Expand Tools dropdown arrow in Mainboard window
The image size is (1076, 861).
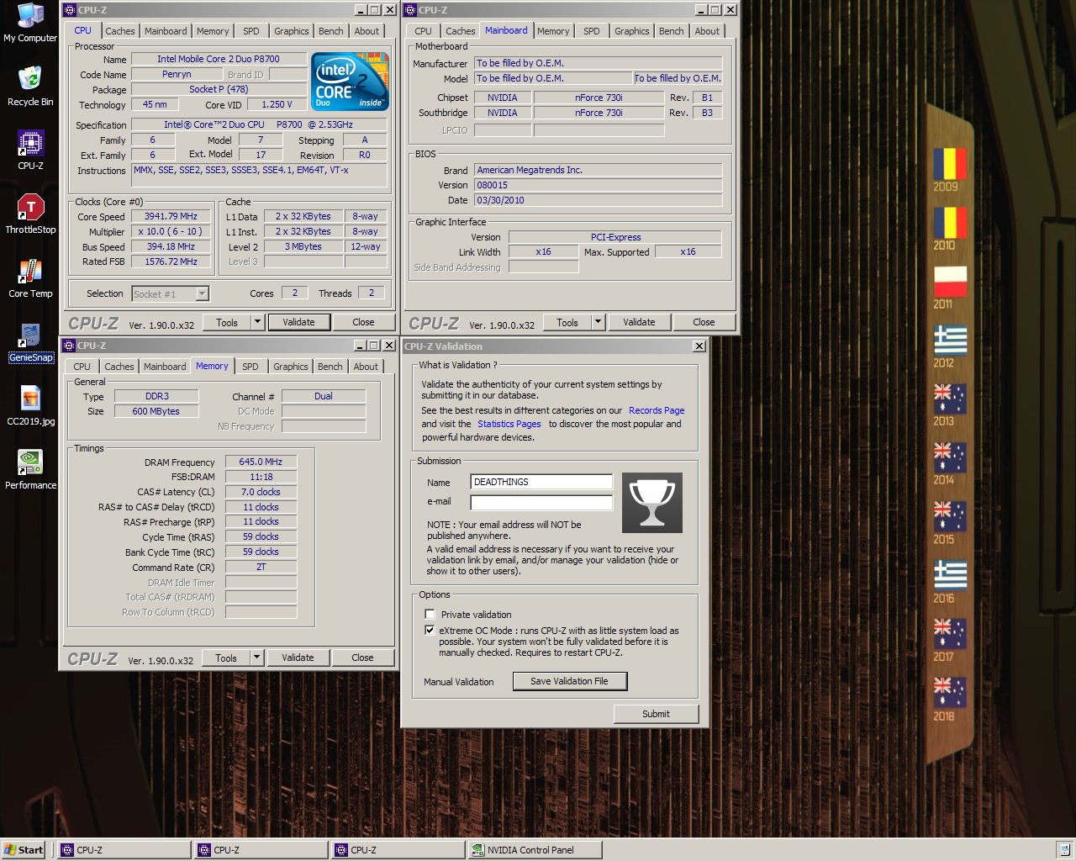(599, 322)
